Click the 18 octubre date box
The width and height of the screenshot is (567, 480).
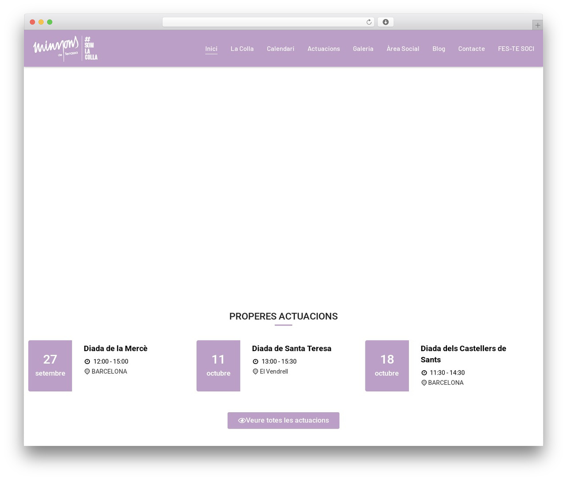(x=387, y=366)
